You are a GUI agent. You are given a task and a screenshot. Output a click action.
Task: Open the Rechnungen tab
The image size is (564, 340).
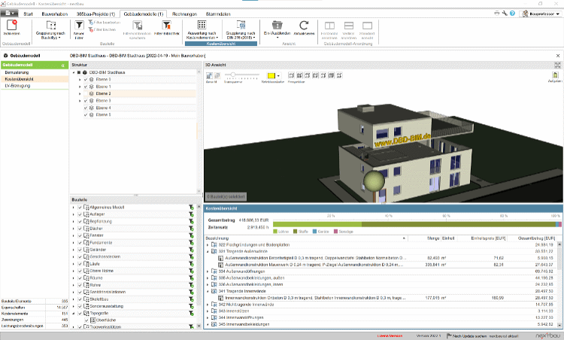click(184, 14)
